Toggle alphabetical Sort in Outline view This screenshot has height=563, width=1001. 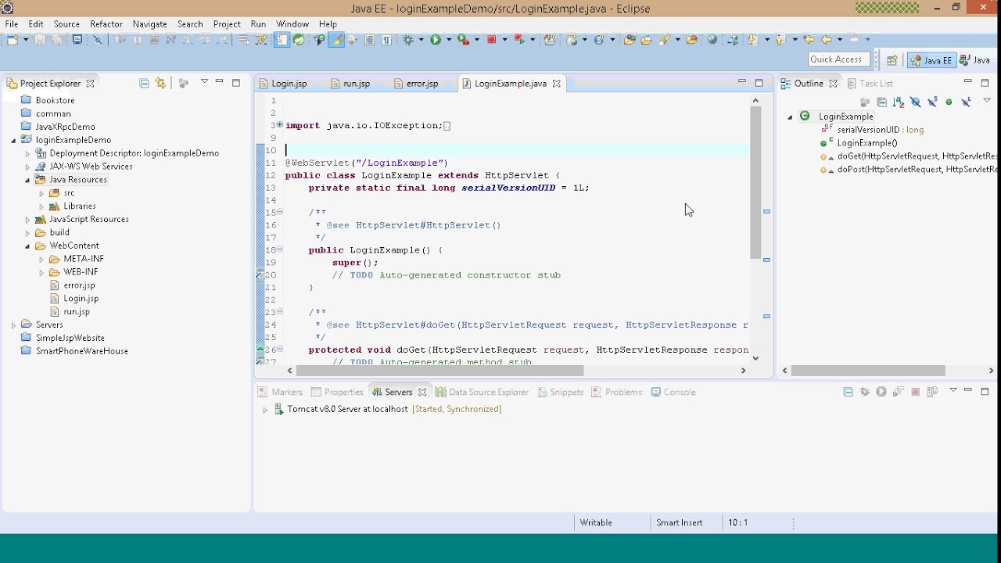click(899, 102)
